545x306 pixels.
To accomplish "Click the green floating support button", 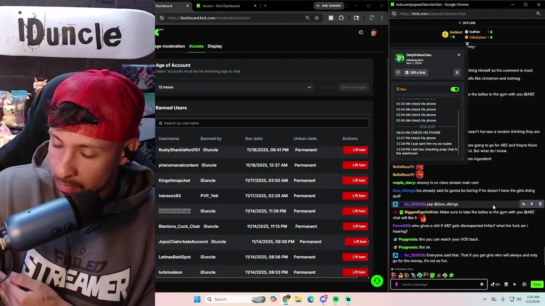I will (x=377, y=281).
